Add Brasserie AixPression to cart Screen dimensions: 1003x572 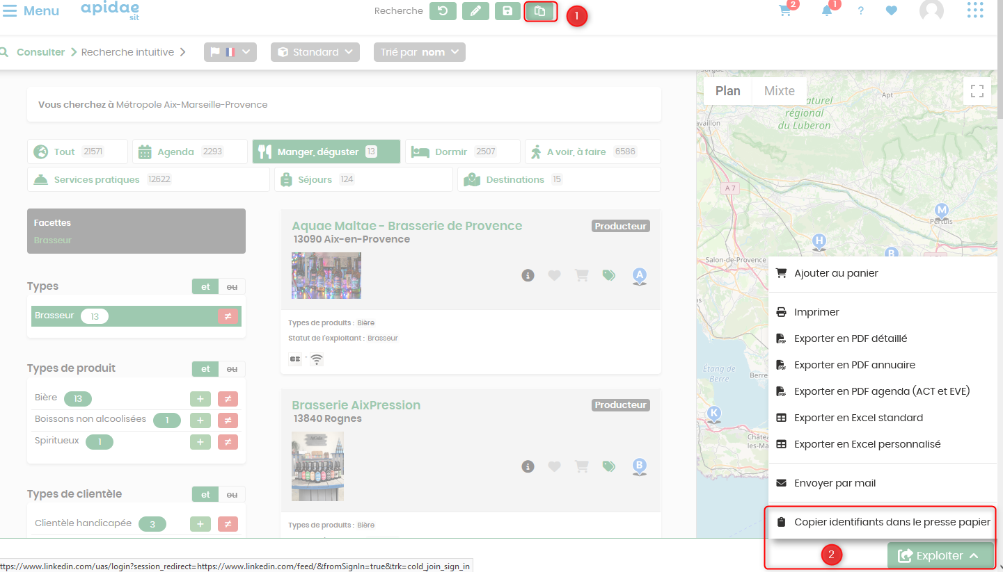pyautogui.click(x=582, y=466)
